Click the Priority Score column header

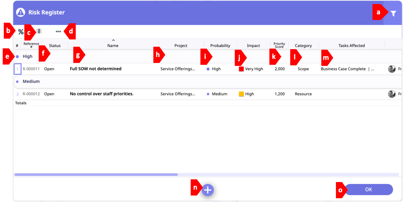click(279, 45)
